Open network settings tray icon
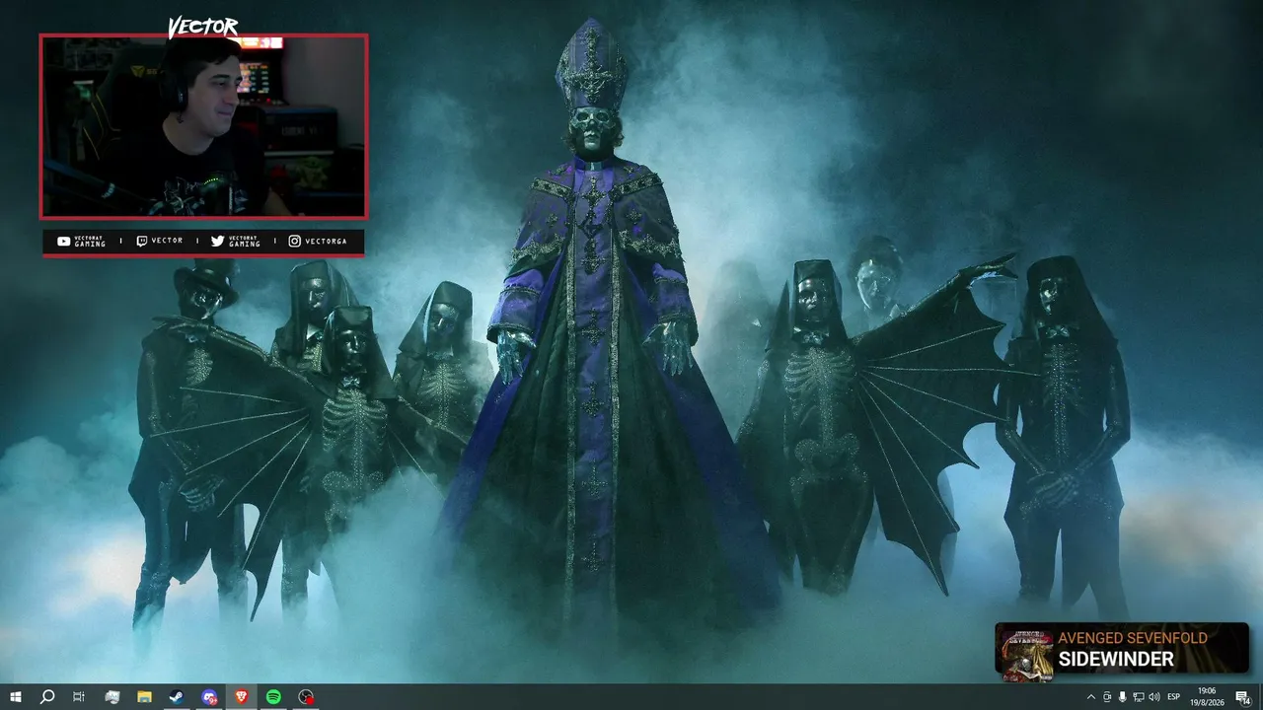The width and height of the screenshot is (1263, 710). [1139, 697]
